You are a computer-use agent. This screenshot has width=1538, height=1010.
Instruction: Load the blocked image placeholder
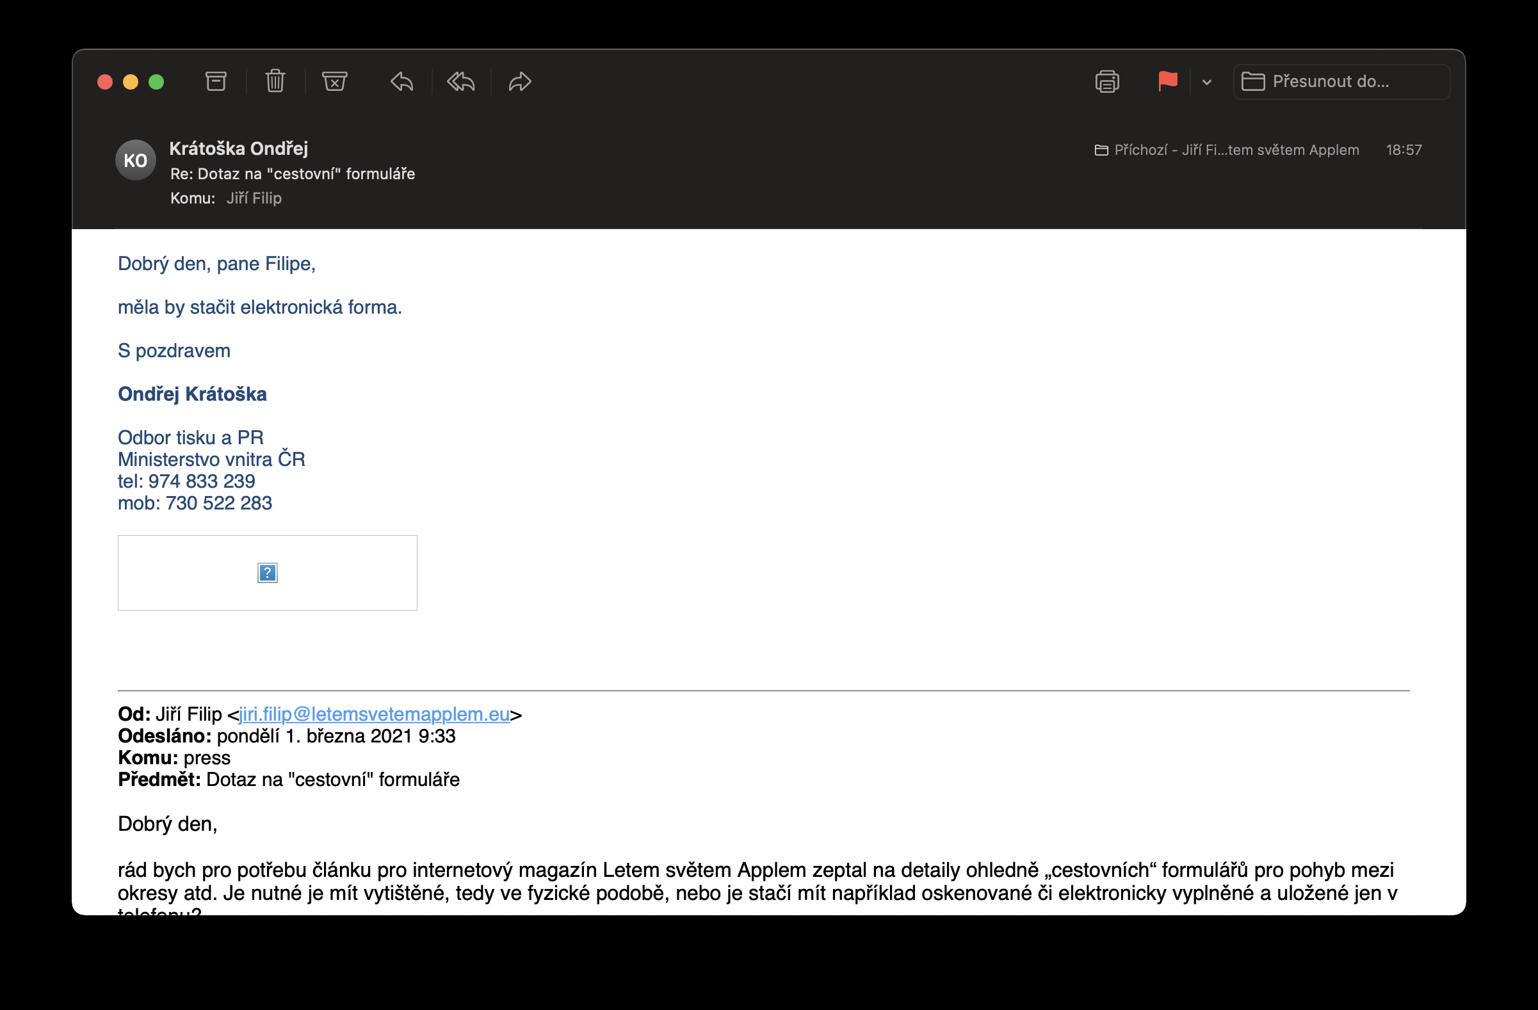tap(267, 573)
